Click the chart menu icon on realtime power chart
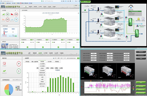Screen dimensions: 147x96 [x=78, y=13]
